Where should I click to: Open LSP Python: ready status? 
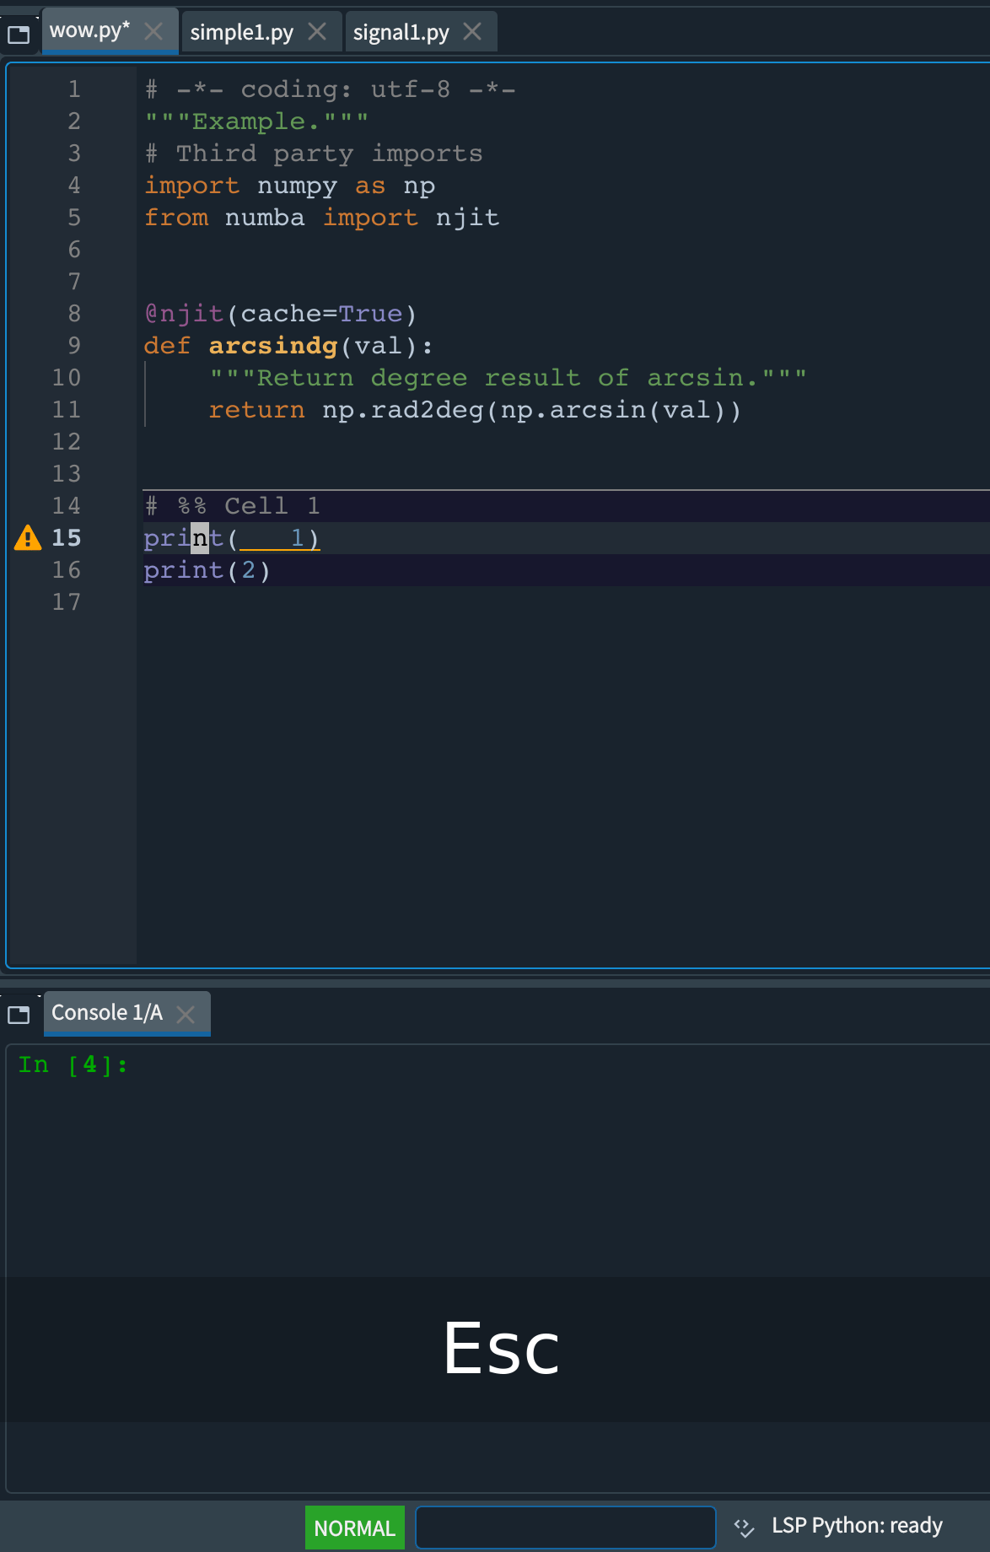tap(857, 1526)
